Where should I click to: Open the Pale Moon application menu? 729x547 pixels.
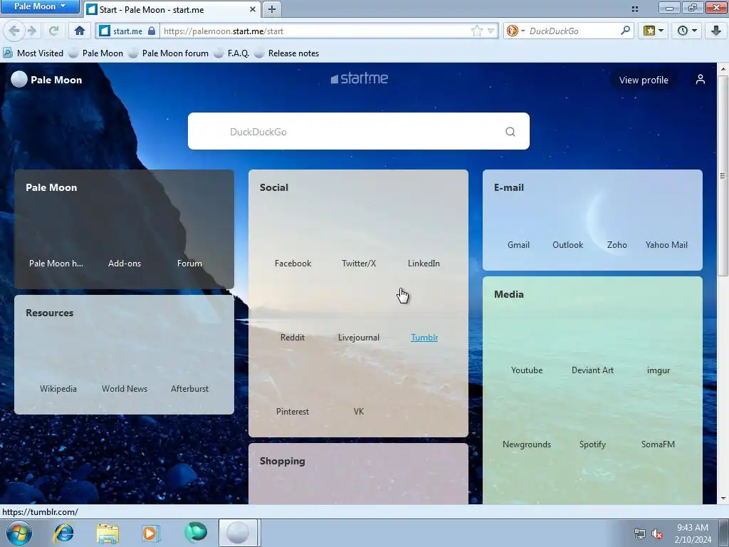click(x=40, y=6)
